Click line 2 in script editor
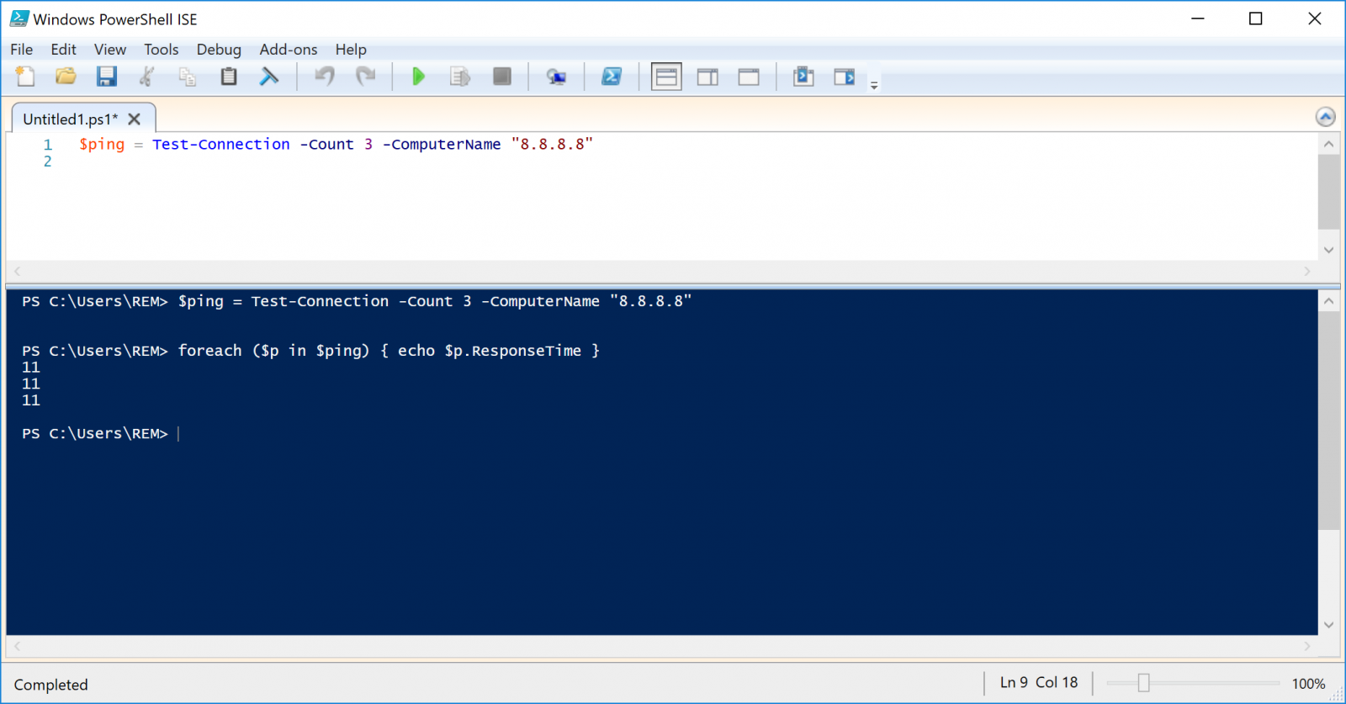Screen dimensions: 1346x704 (48, 161)
